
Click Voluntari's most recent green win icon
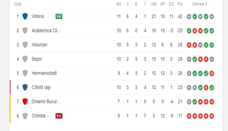[x=212, y=45]
